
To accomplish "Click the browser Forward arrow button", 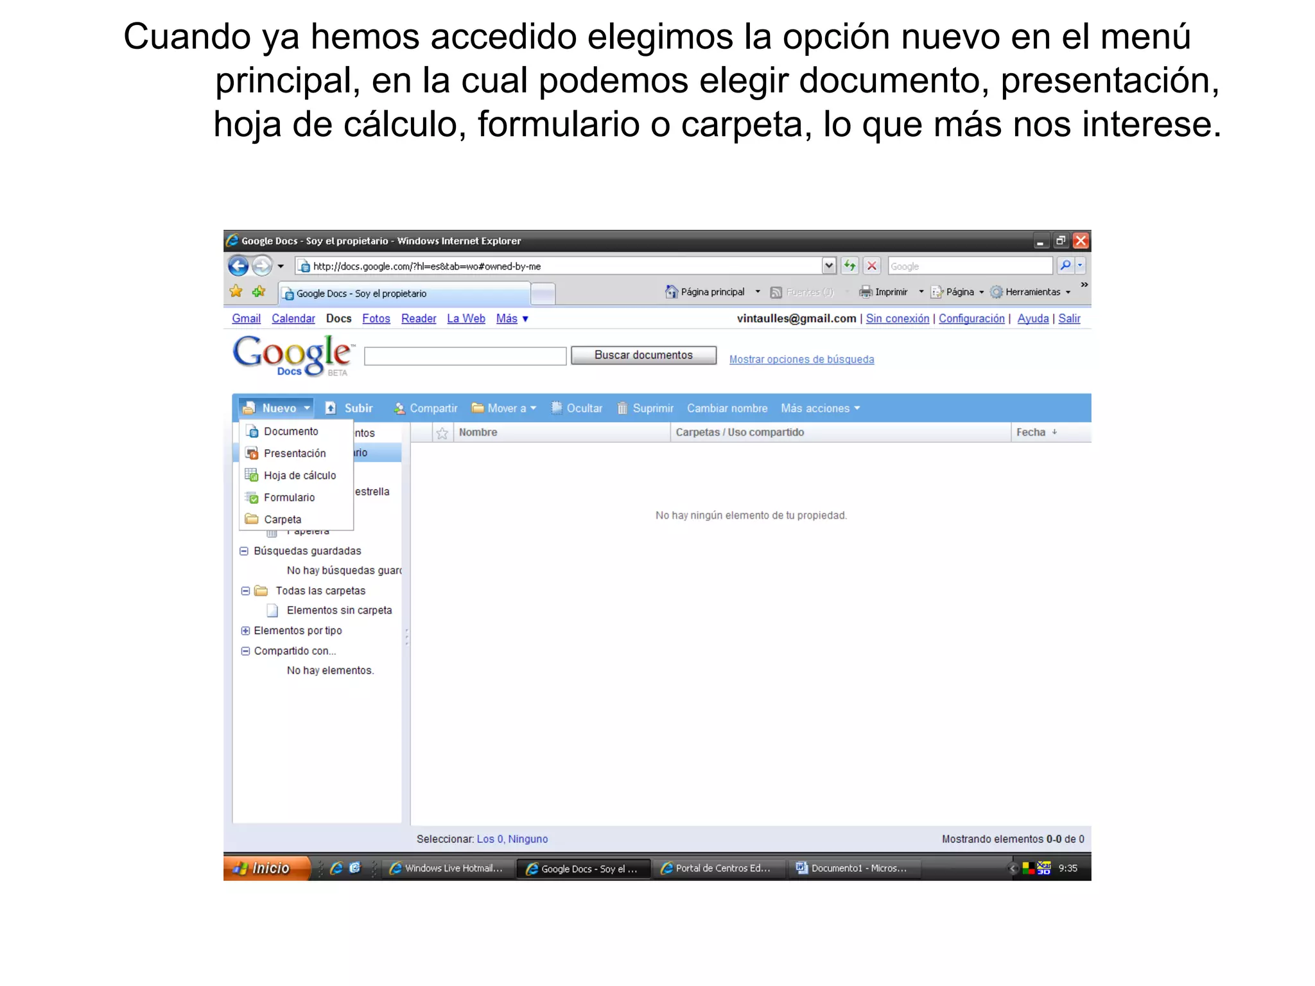I will pos(261,266).
